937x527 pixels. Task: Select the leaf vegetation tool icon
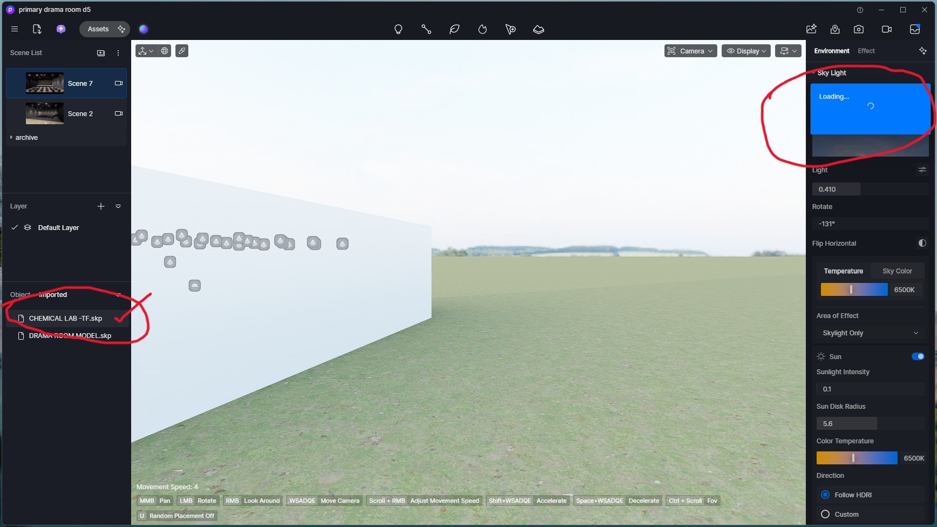click(x=454, y=29)
